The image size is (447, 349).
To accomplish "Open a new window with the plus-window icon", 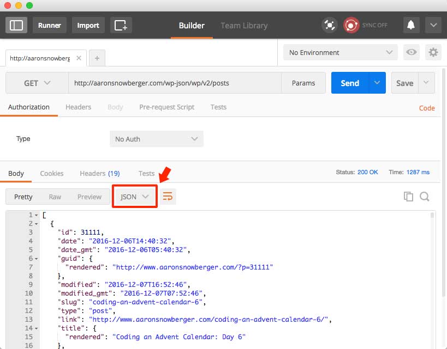I will click(121, 25).
